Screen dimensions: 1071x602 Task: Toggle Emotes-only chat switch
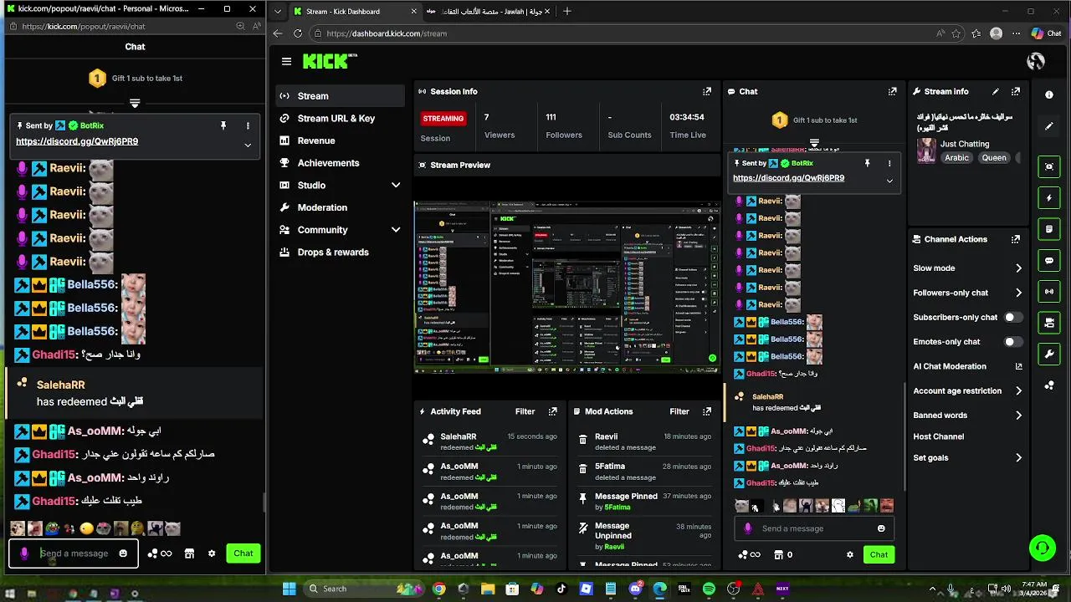point(1013,342)
